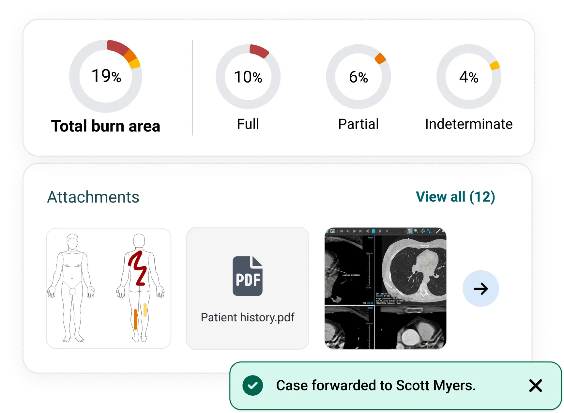Select the Zoom magnifier tool in CT viewer

click(416, 231)
